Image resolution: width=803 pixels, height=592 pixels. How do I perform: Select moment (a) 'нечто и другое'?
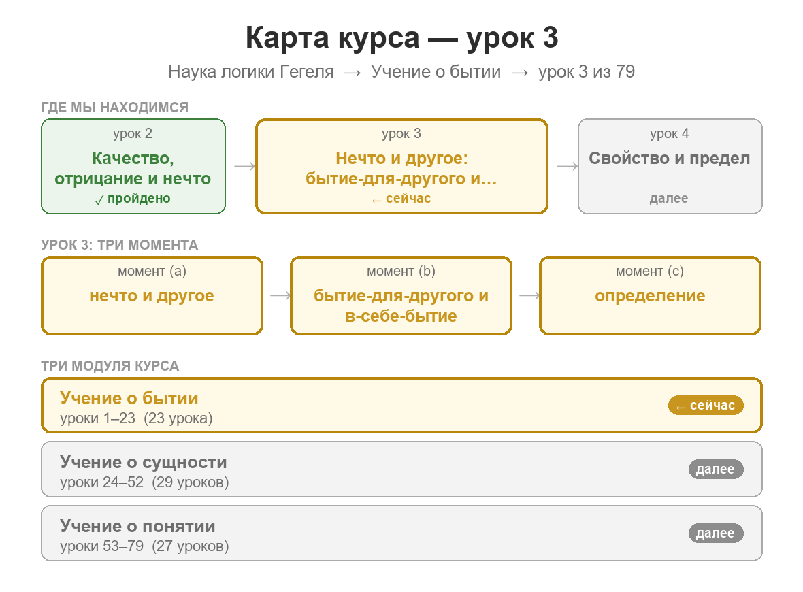pos(152,296)
